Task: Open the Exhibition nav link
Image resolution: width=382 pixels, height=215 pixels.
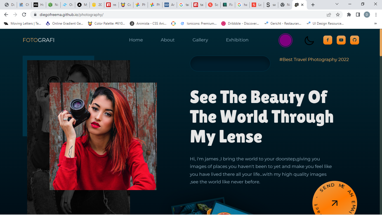Action: click(237, 40)
